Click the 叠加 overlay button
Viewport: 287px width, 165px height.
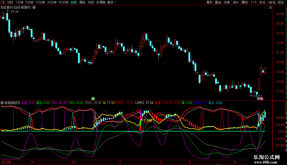coord(218,2)
